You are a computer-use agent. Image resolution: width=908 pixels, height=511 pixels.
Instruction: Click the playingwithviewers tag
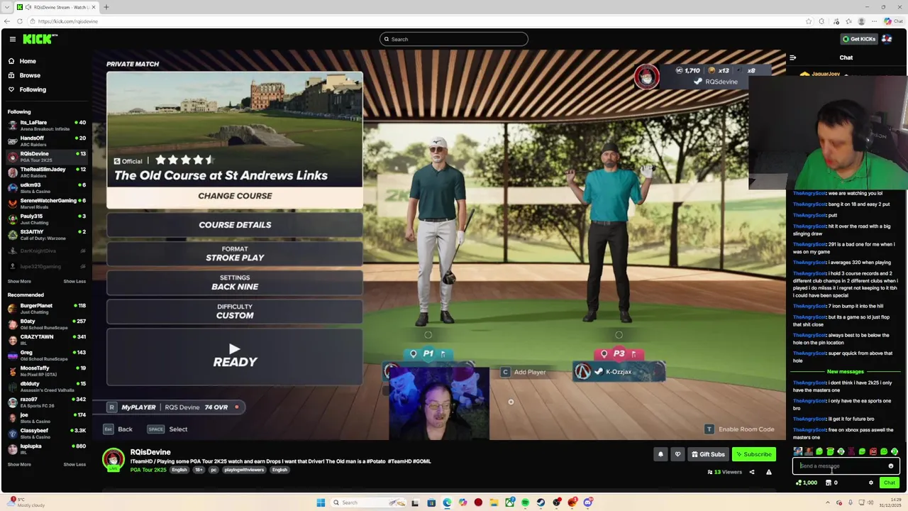[x=244, y=470]
